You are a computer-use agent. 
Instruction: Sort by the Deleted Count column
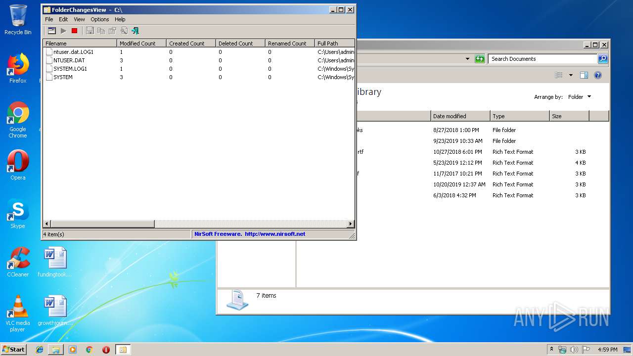tap(240, 44)
